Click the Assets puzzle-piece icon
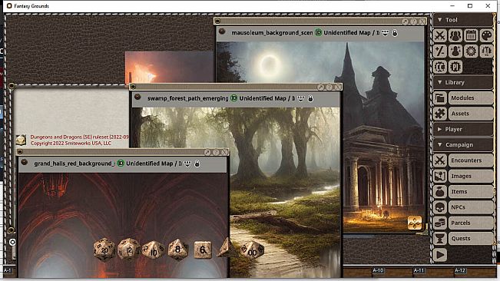 (440, 114)
